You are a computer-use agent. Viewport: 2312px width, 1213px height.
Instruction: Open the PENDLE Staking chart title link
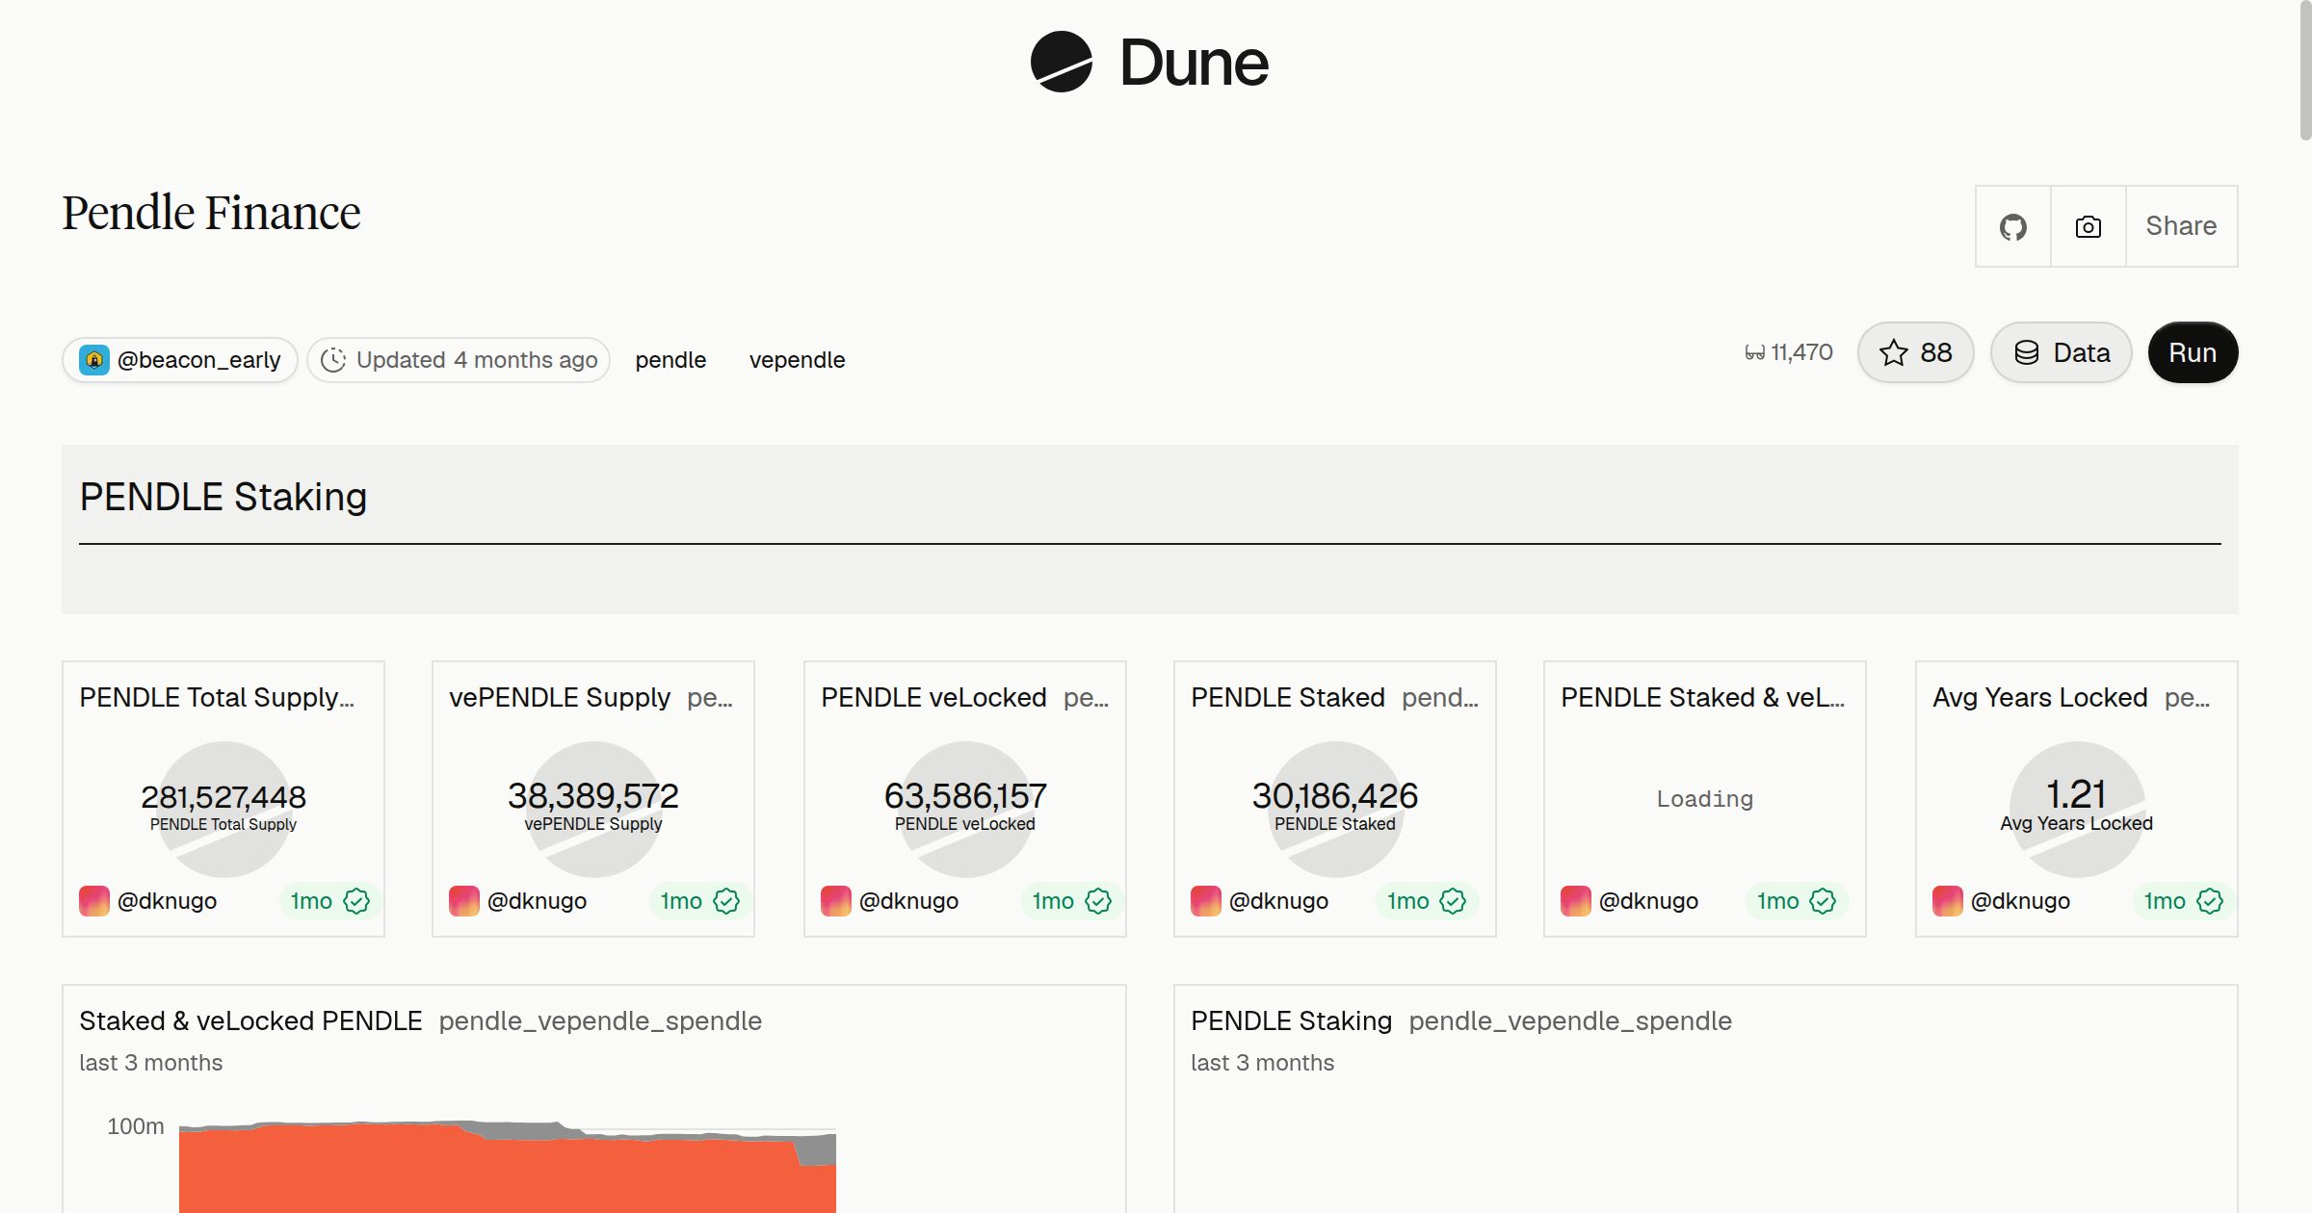pos(1291,1020)
